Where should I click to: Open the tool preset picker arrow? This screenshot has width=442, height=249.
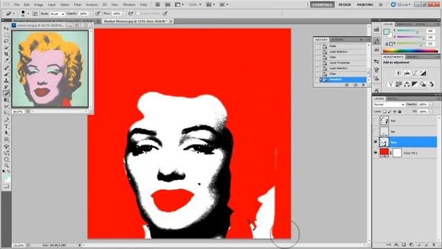(14, 14)
